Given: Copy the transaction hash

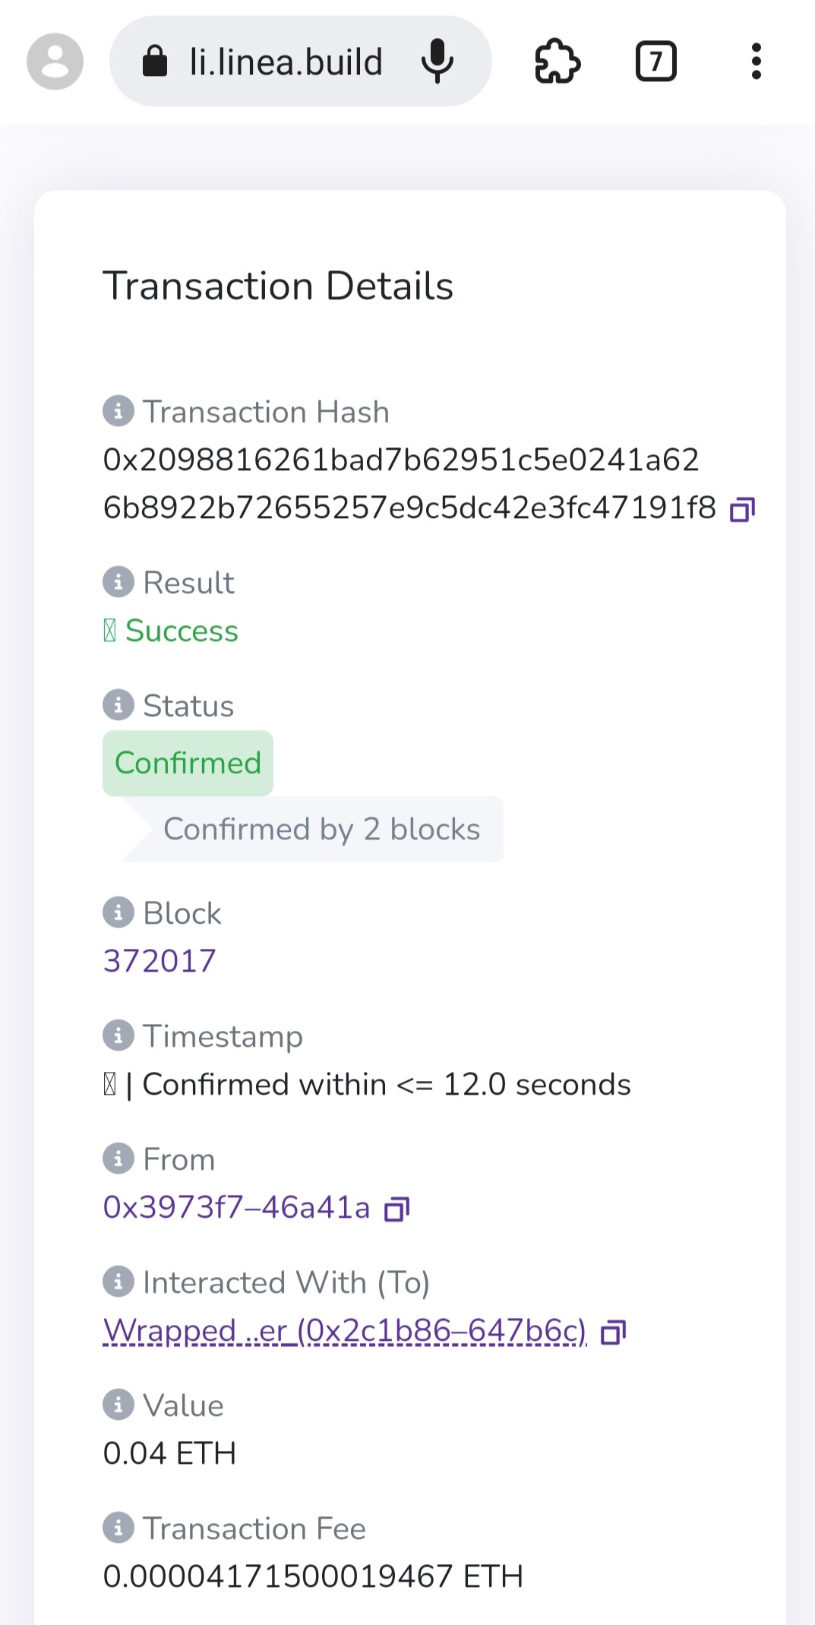Looking at the screenshot, I should (742, 510).
